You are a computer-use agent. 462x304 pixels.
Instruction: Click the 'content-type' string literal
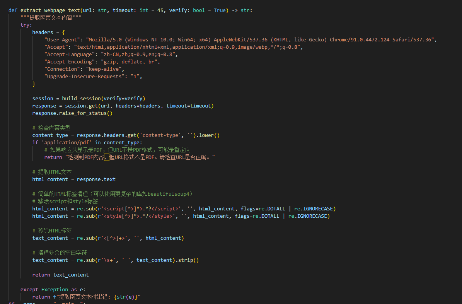tap(160, 135)
